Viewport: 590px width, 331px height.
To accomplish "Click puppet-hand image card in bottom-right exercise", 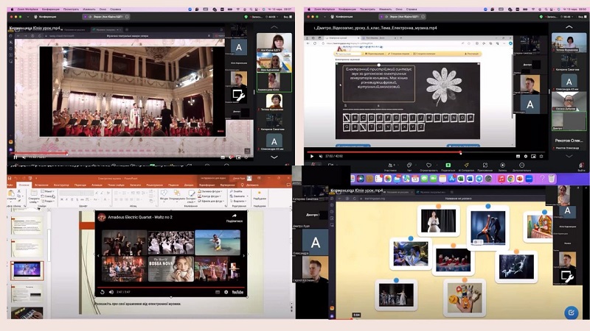I will coord(465,298).
